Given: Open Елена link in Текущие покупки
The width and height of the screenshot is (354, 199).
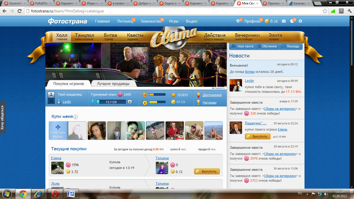Looking at the screenshot, I should pos(56,158).
